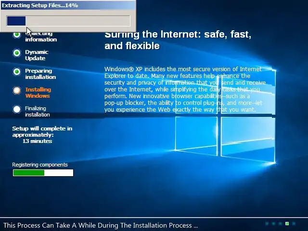Click the Installing Windows step bullet
308x231 pixels.
pos(17,90)
